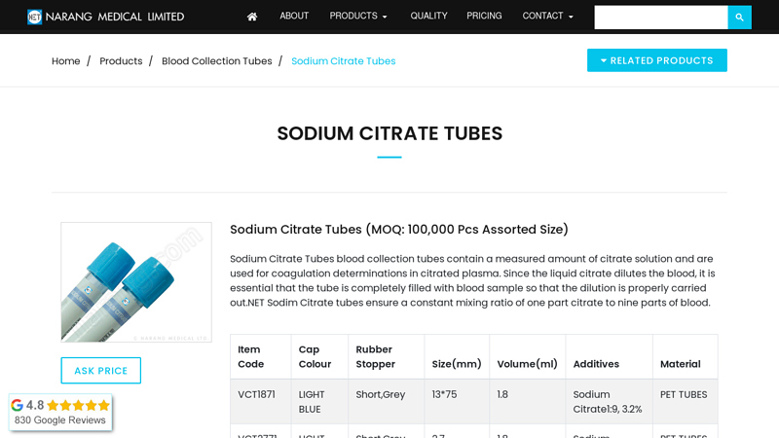Image resolution: width=779 pixels, height=438 pixels.
Task: Click the Rubber Stopper column header
Action: 386,356
